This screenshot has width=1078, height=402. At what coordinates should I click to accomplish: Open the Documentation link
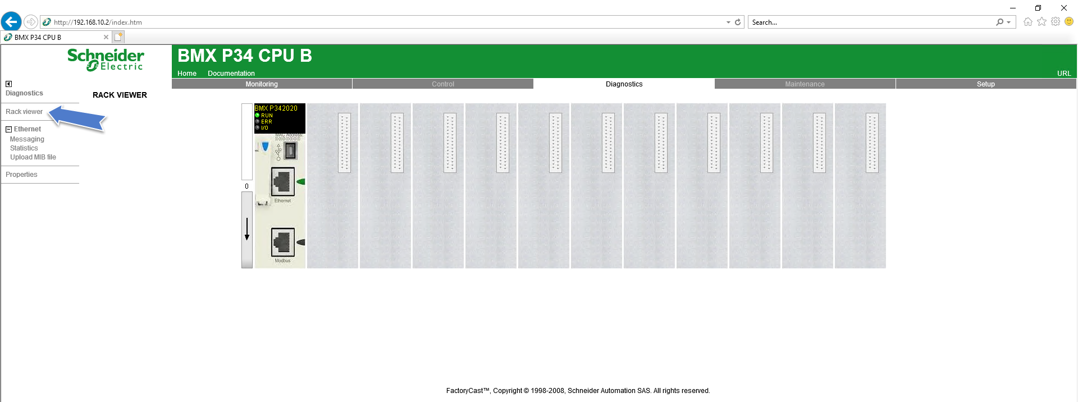click(x=231, y=74)
